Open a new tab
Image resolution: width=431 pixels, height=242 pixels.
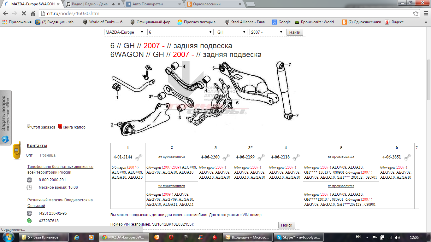(251, 4)
